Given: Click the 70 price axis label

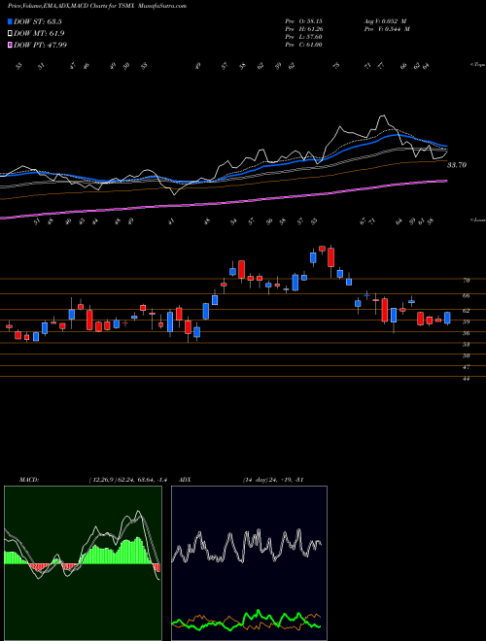Looking at the screenshot, I should 466,281.
